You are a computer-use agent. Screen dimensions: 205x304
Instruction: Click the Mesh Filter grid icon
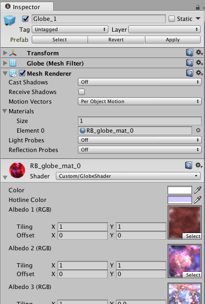click(x=13, y=63)
